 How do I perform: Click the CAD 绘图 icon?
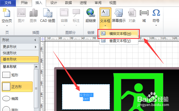(x=48, y=12)
